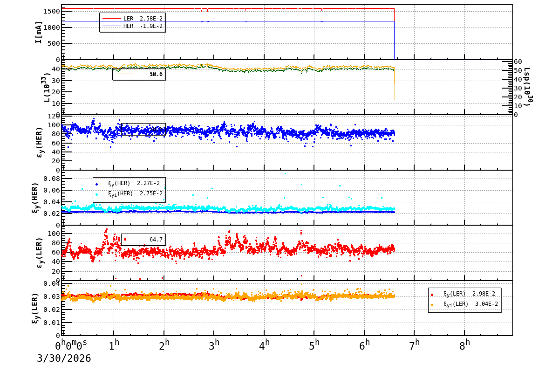Click the blue marker beside ξy(HER) legend
Image resolution: width=559 pixels, height=372 pixels.
(96, 184)
